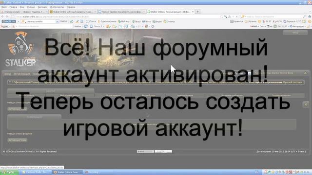Open the Справка menu
The height and width of the screenshot is (175, 312).
pos(71,7)
